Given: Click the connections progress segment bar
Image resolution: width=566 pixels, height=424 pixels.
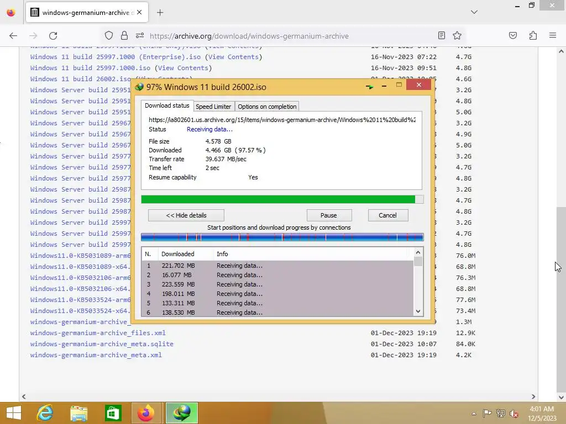Looking at the screenshot, I should click(282, 237).
